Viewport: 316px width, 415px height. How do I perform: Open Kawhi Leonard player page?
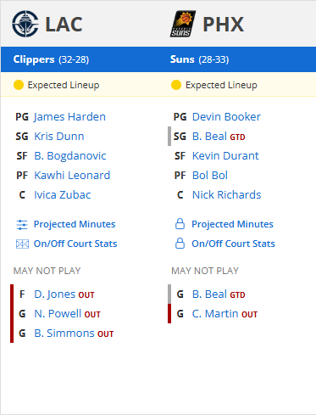click(72, 176)
